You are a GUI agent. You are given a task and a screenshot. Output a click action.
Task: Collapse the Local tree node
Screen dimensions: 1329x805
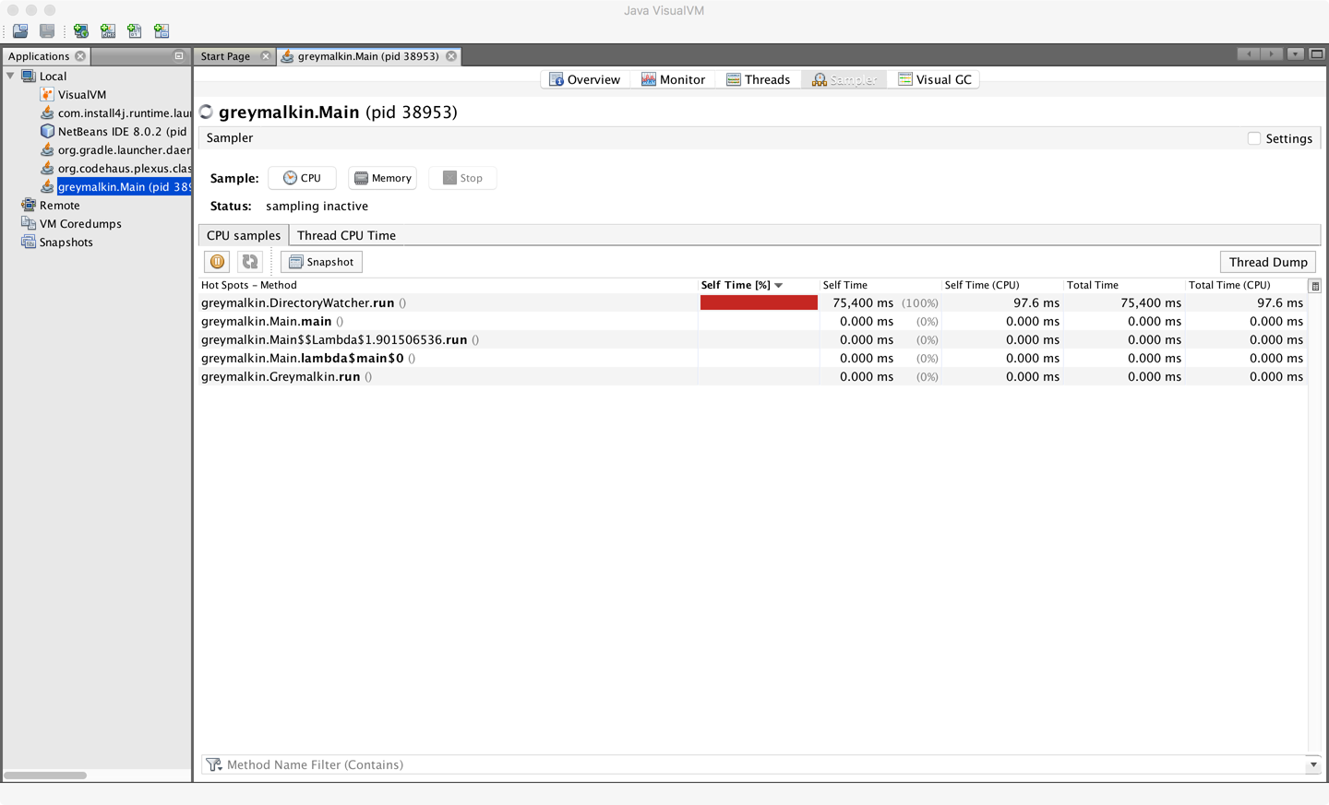click(x=11, y=76)
